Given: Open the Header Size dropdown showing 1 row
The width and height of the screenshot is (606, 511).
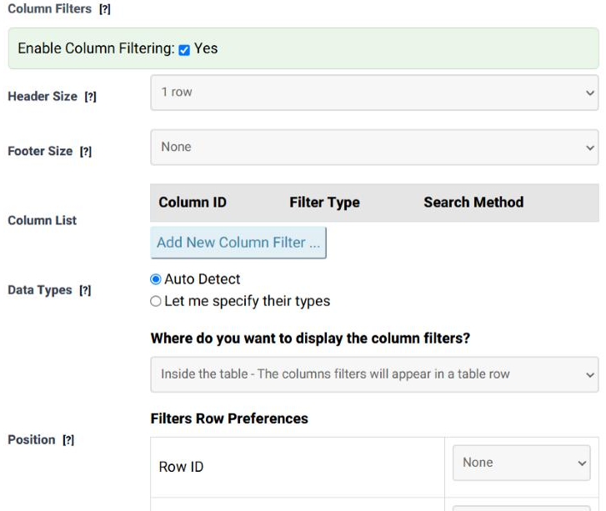Looking at the screenshot, I should pos(374,93).
